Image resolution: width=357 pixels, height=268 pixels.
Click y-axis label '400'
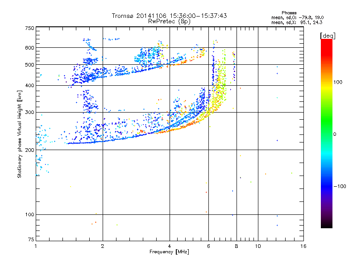click(29, 85)
